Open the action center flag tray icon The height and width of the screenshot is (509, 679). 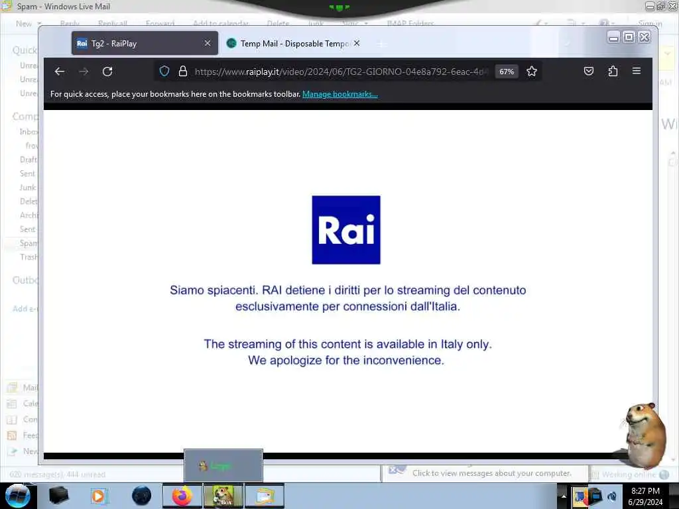[x=580, y=496]
